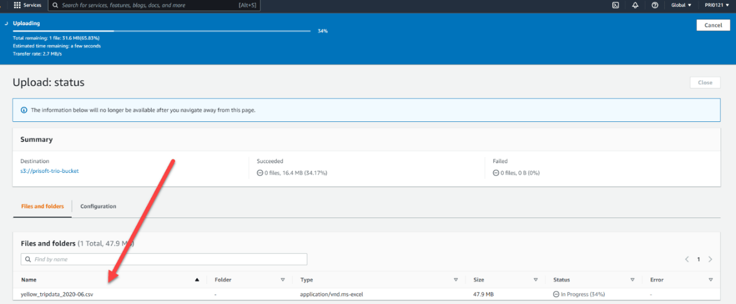Image resolution: width=736 pixels, height=304 pixels.
Task: Open the notifications bell icon
Action: point(635,5)
